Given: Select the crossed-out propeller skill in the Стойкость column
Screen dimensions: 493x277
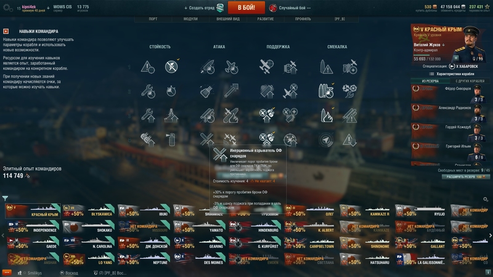Looking at the screenshot, I should [x=171, y=66].
